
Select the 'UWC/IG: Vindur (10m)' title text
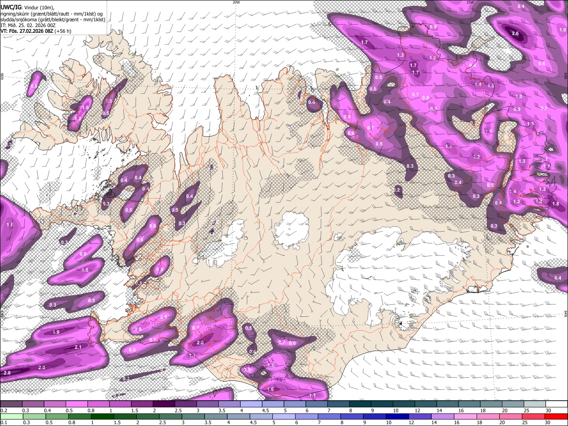(x=27, y=8)
